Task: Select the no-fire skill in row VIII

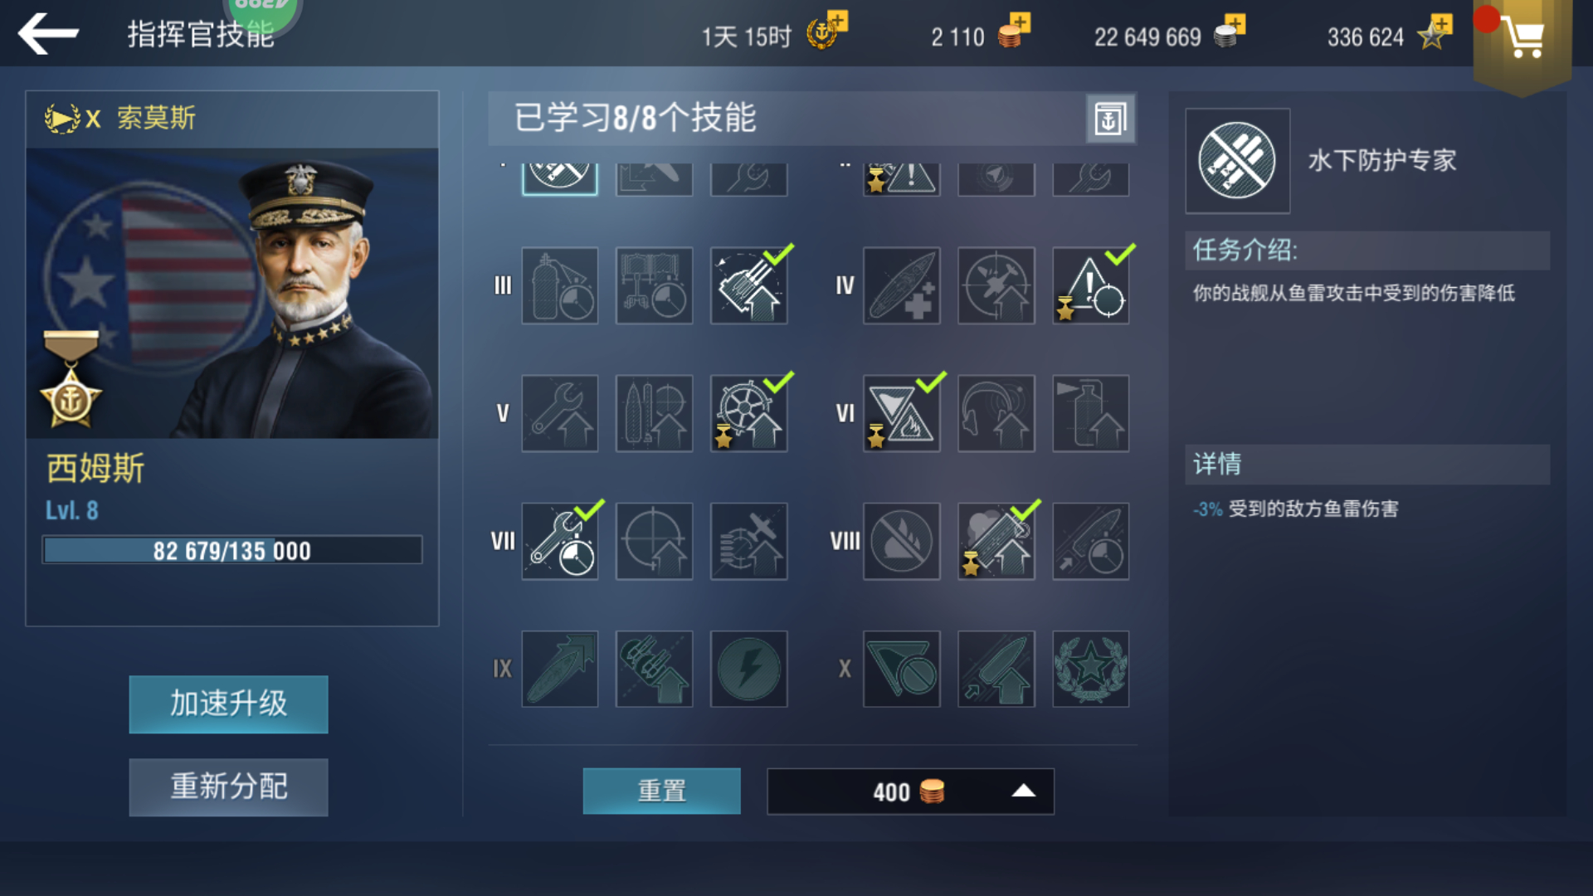Action: tap(901, 541)
